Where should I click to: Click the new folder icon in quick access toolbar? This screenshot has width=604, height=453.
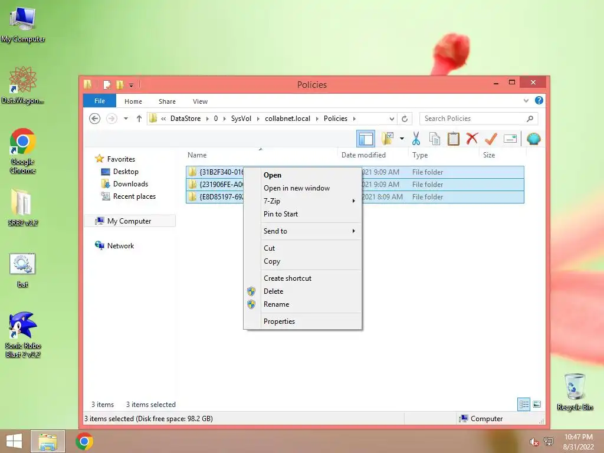120,85
